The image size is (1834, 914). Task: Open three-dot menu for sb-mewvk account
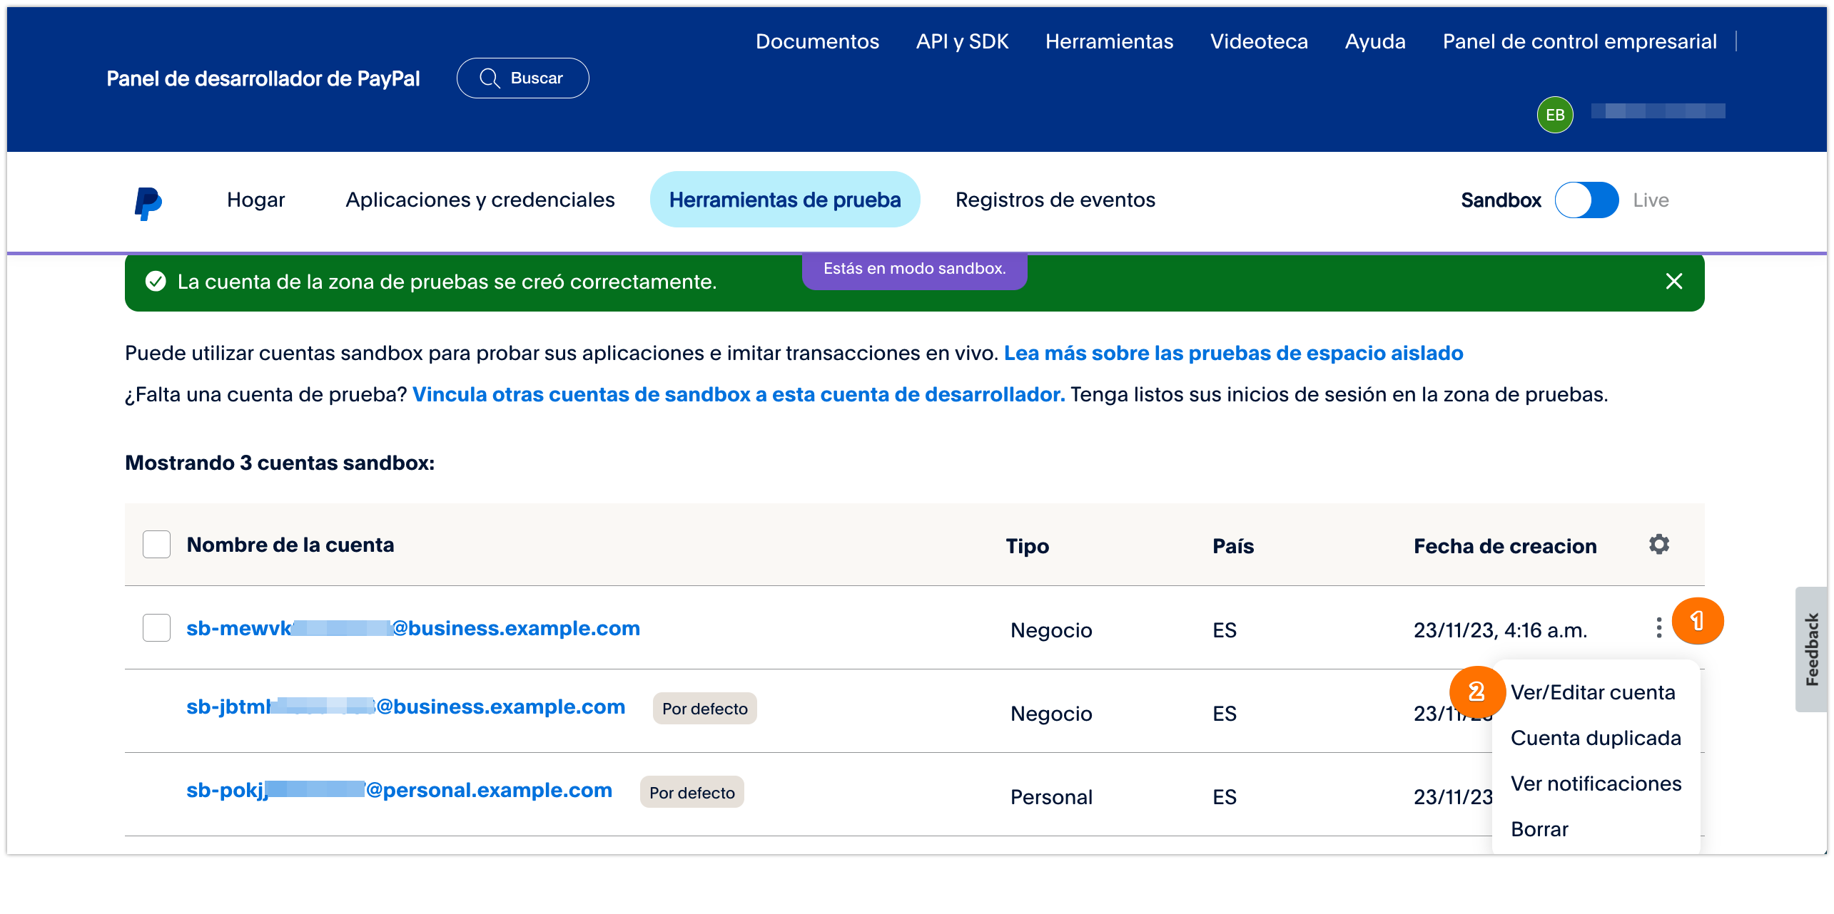1658,627
